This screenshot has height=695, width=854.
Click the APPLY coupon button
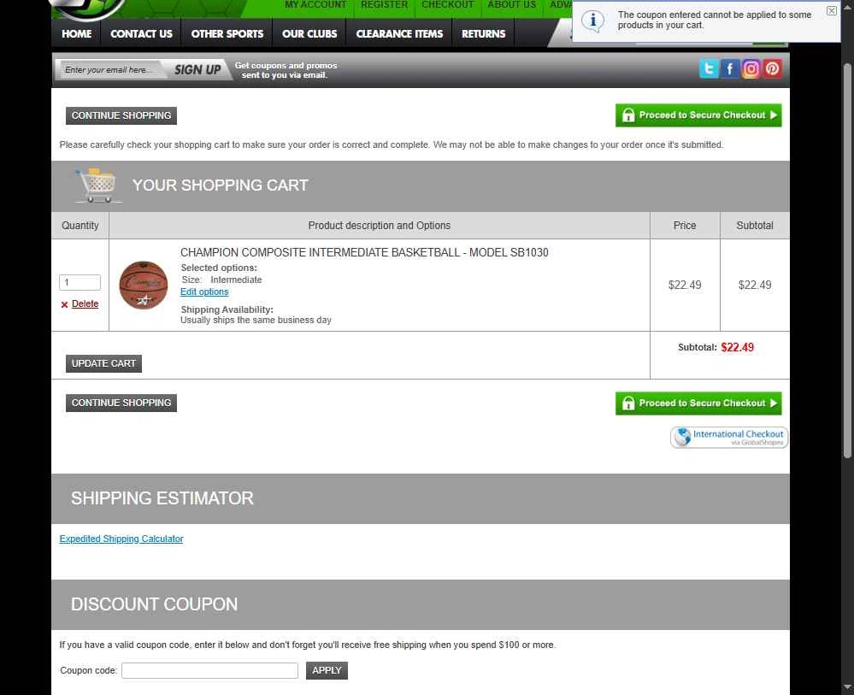(327, 670)
